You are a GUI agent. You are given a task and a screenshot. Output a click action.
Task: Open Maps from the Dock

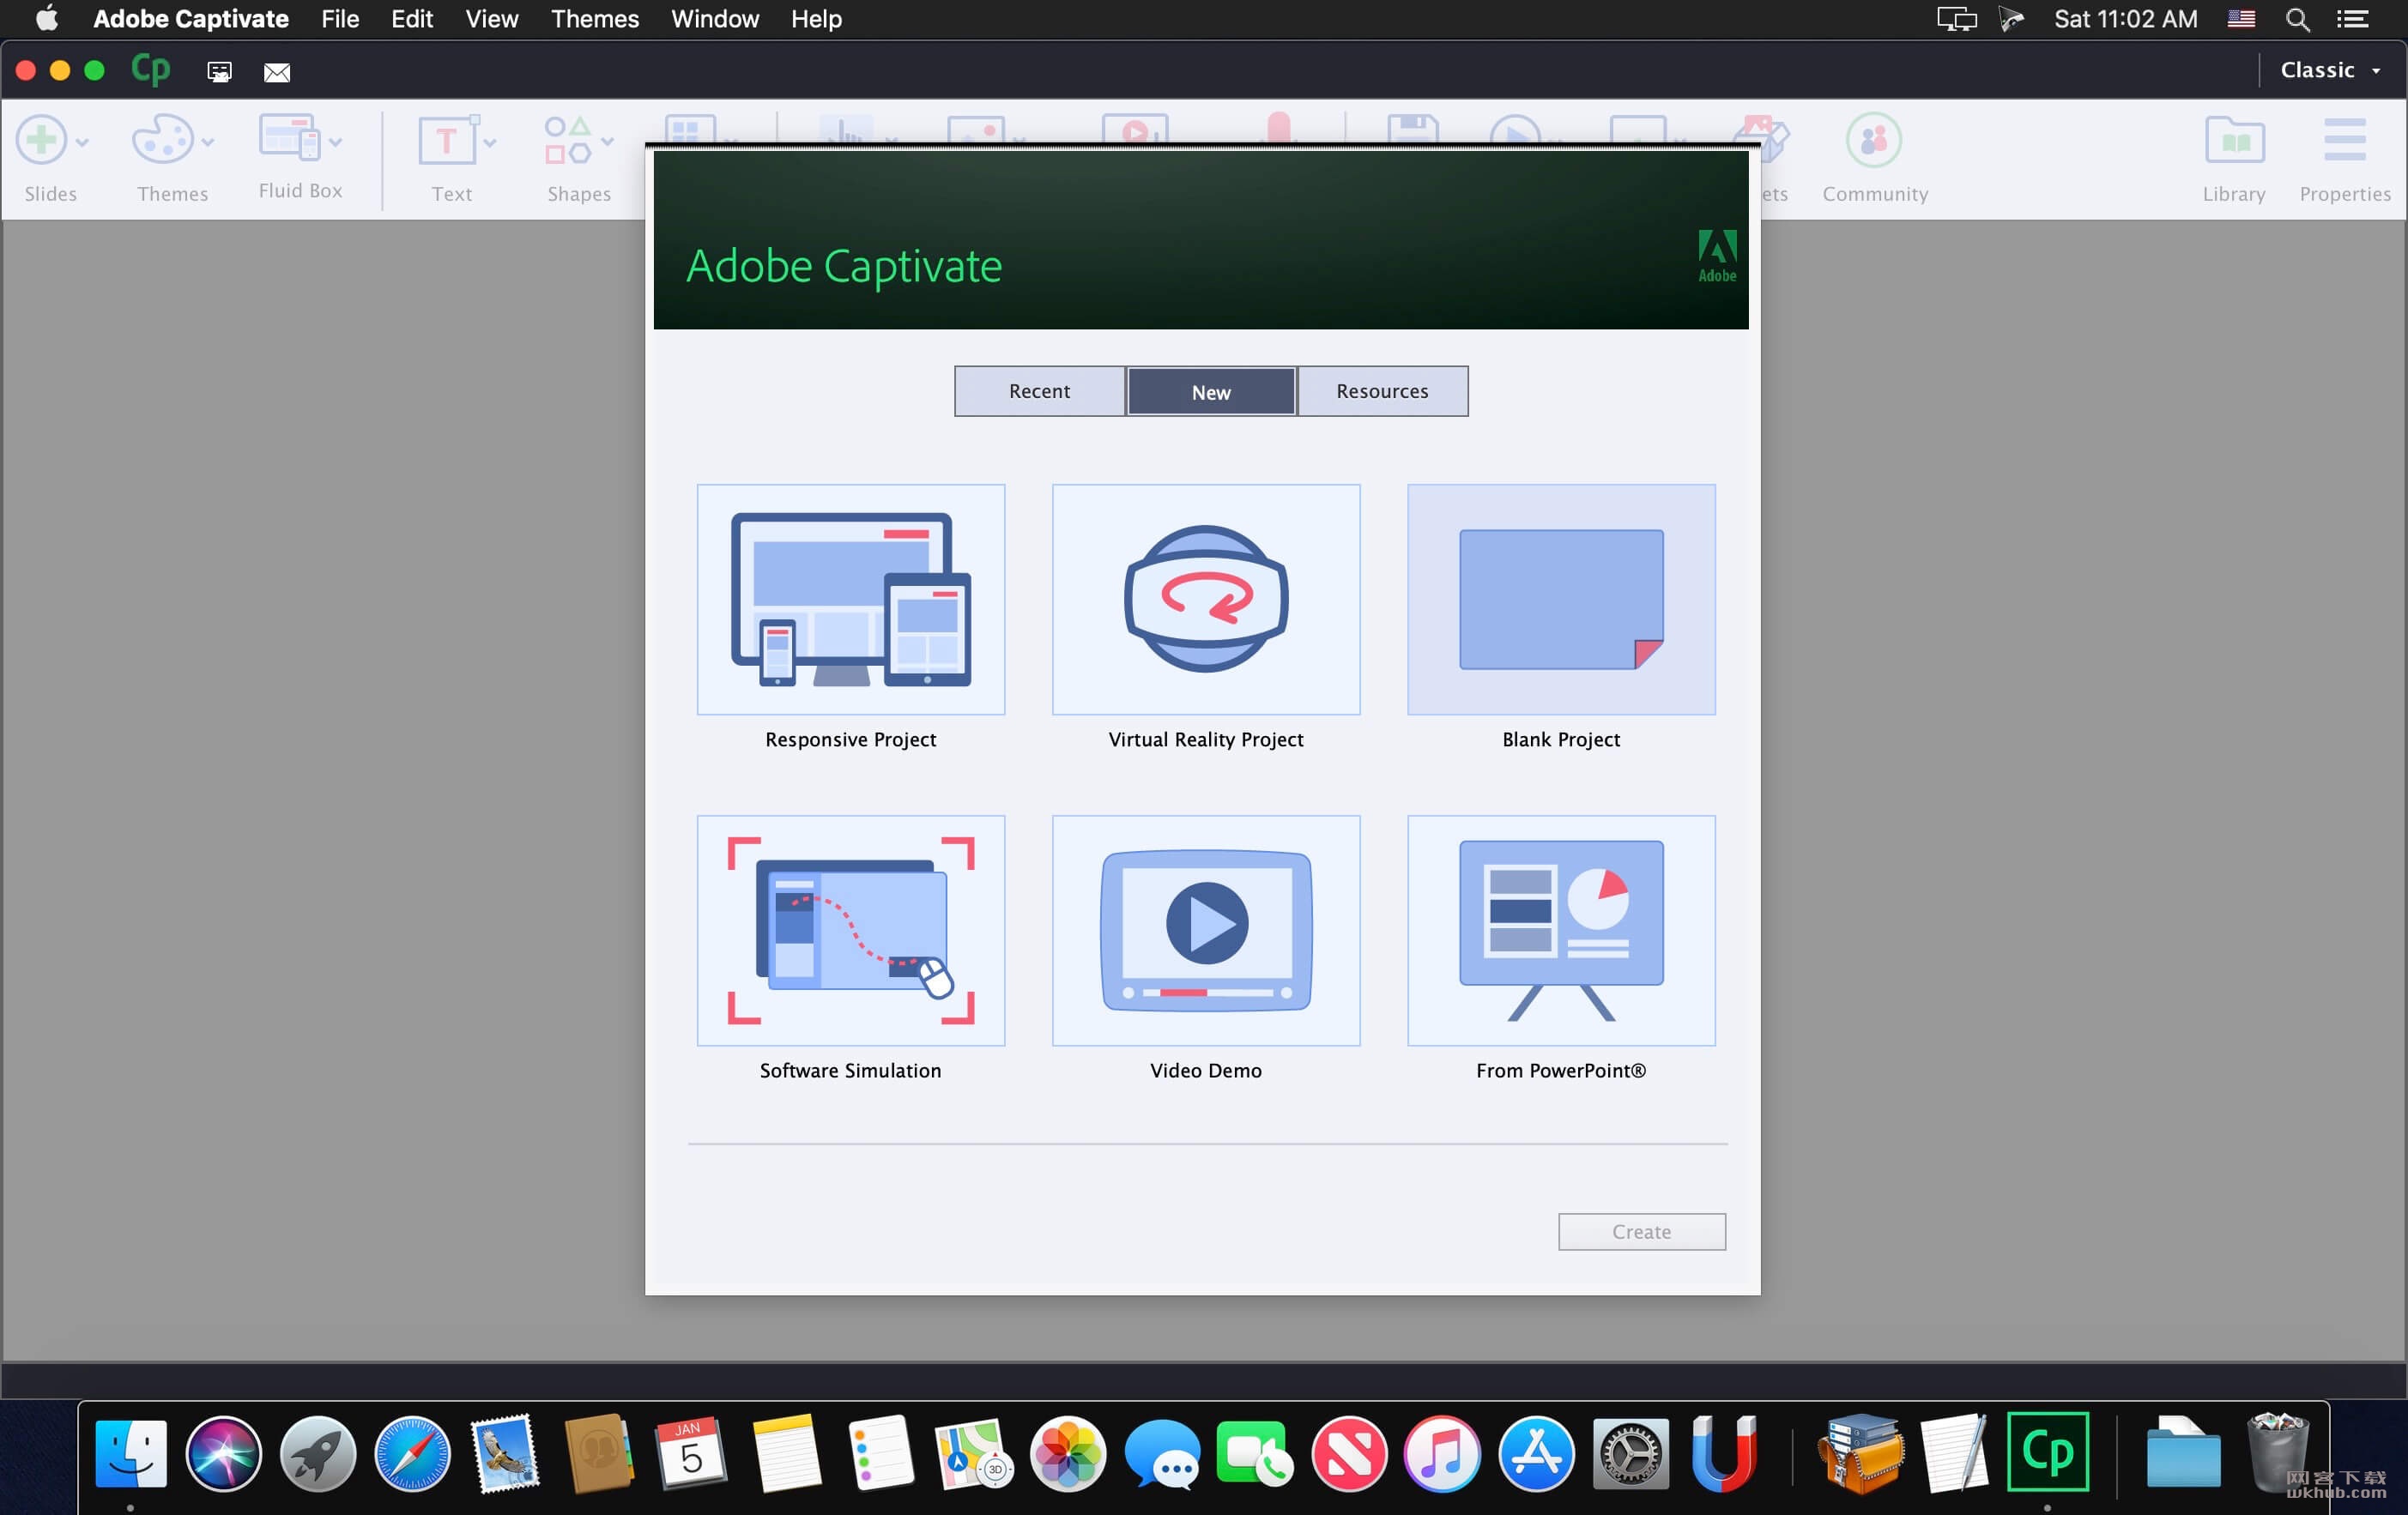tap(972, 1454)
